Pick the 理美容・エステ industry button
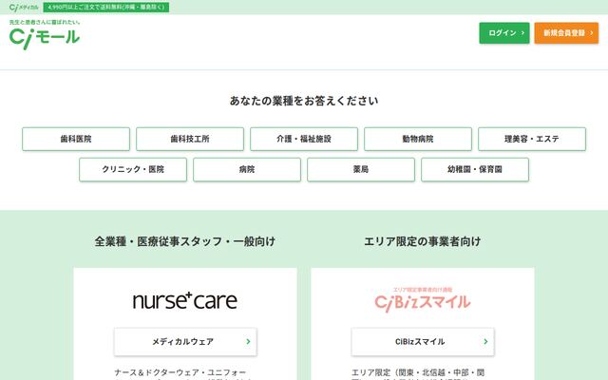Viewport: 608px width, 380px height. pyautogui.click(x=532, y=139)
